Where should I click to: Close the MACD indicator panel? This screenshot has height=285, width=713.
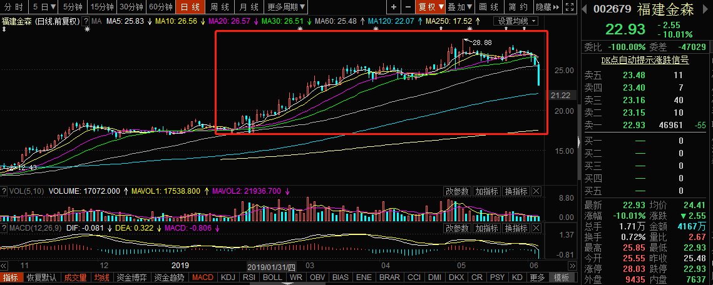coord(536,228)
